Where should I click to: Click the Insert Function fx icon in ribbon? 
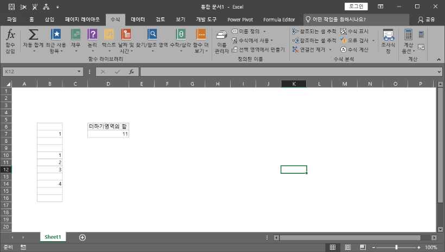click(10, 35)
